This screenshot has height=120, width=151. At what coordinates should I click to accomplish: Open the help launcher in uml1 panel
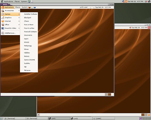(x=35, y=7)
